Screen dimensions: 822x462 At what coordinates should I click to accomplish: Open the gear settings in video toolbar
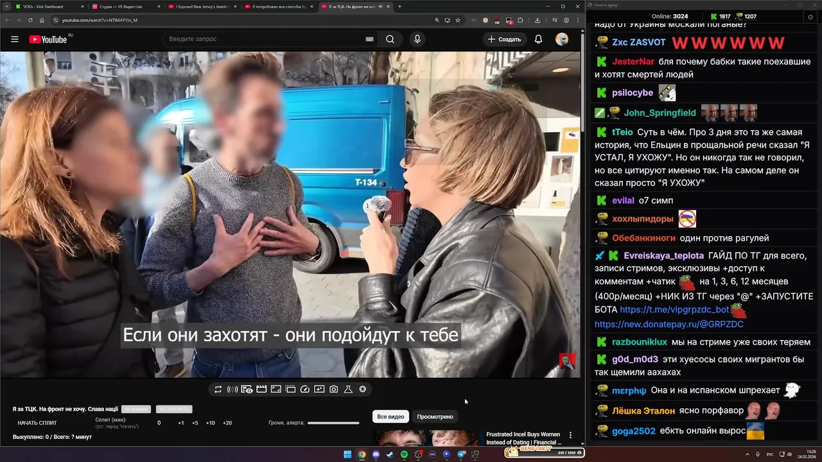[363, 389]
